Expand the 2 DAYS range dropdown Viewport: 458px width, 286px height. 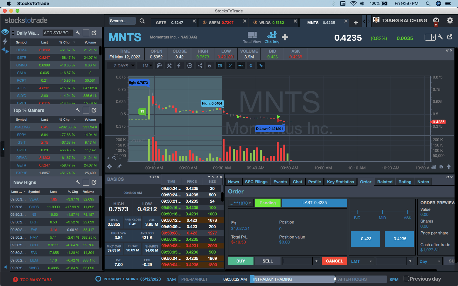pyautogui.click(x=123, y=66)
